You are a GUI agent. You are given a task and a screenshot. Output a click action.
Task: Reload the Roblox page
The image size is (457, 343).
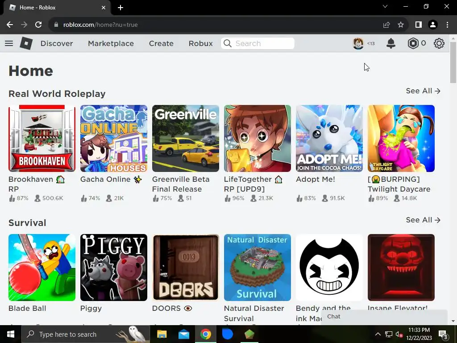[x=38, y=25]
